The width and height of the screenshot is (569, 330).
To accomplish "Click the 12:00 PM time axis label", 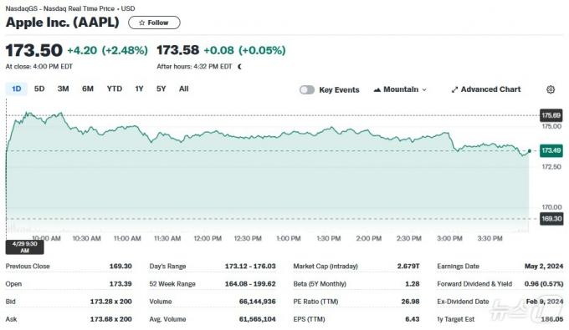I will tap(208, 238).
